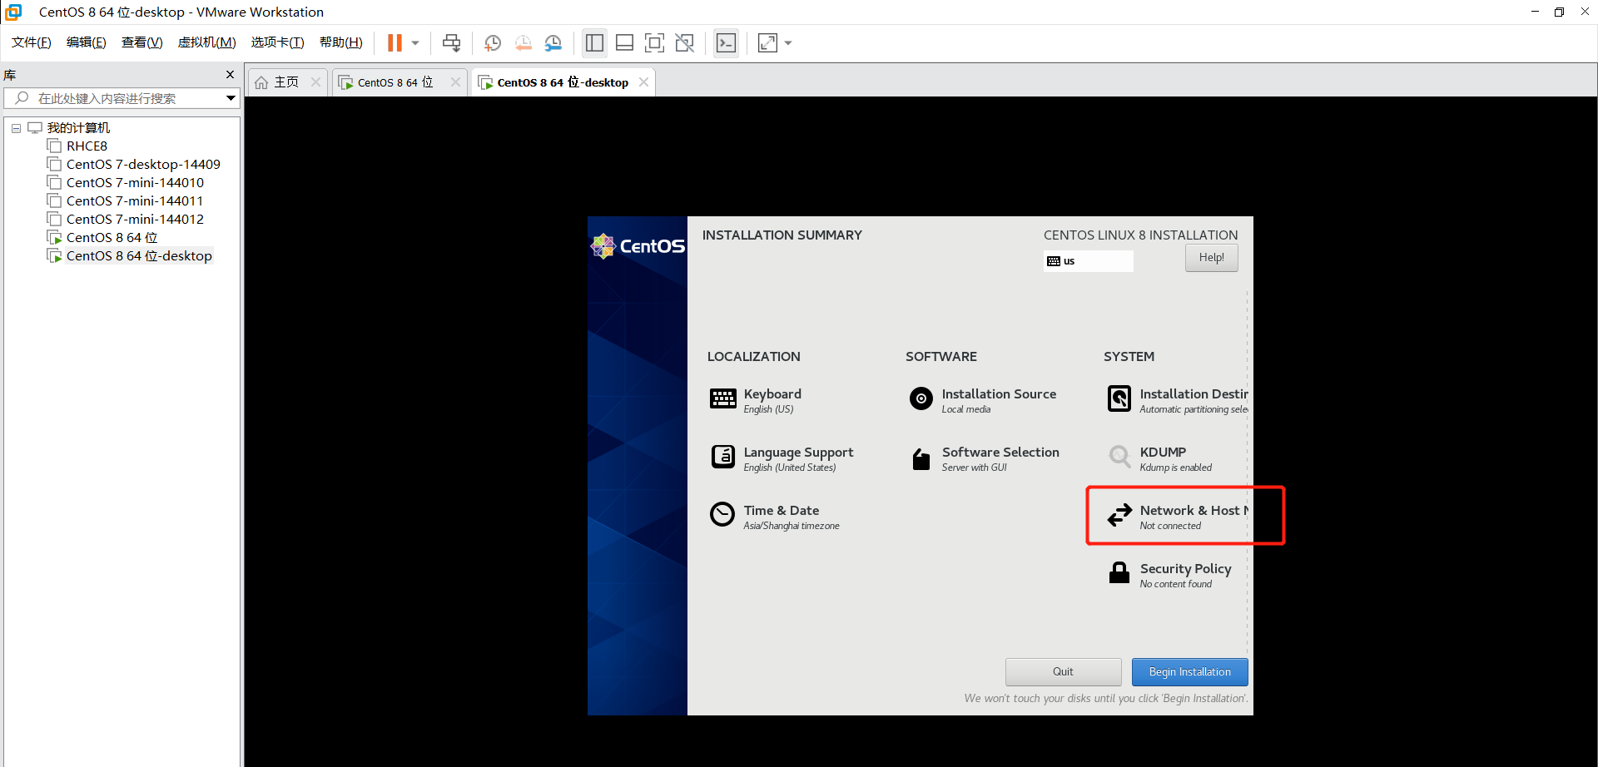Open the KDUMP magnifier icon
This screenshot has height=767, width=1598.
click(x=1119, y=456)
